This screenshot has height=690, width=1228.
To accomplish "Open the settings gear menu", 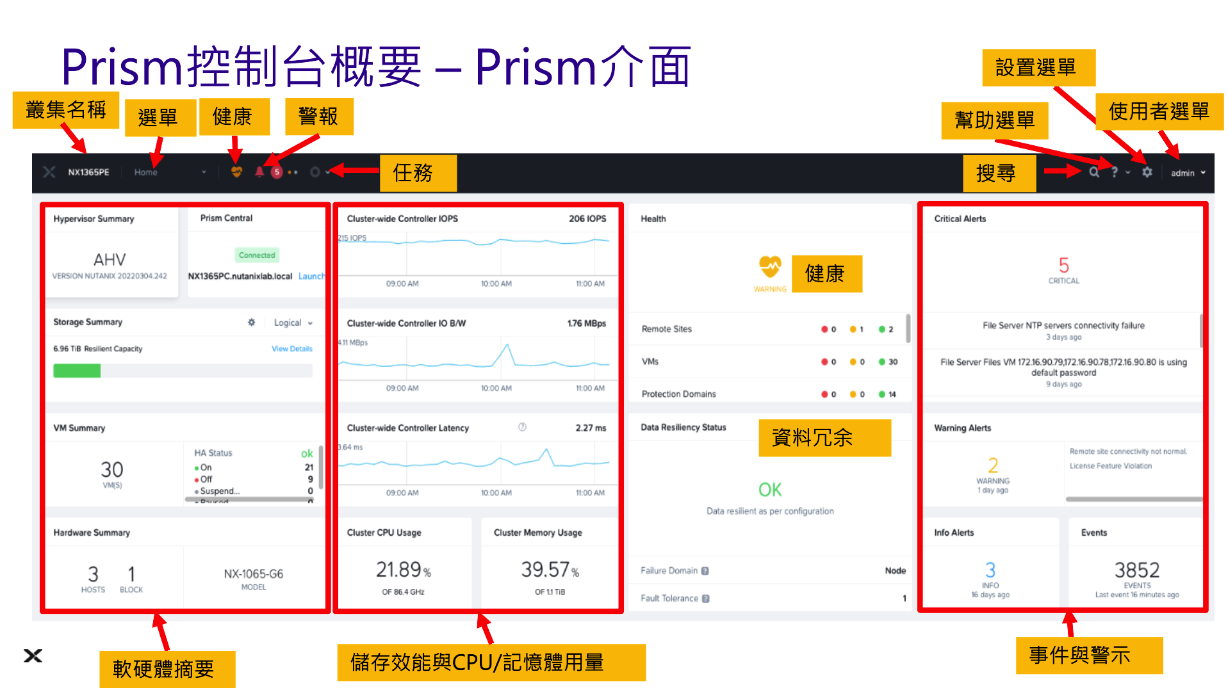I will (1147, 172).
